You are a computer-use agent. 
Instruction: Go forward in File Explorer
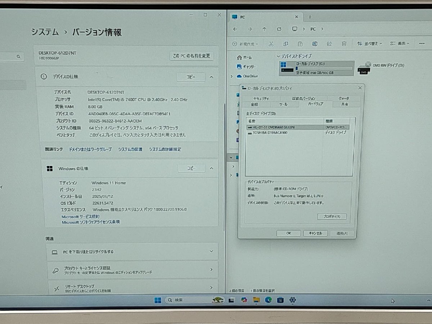coord(250,29)
